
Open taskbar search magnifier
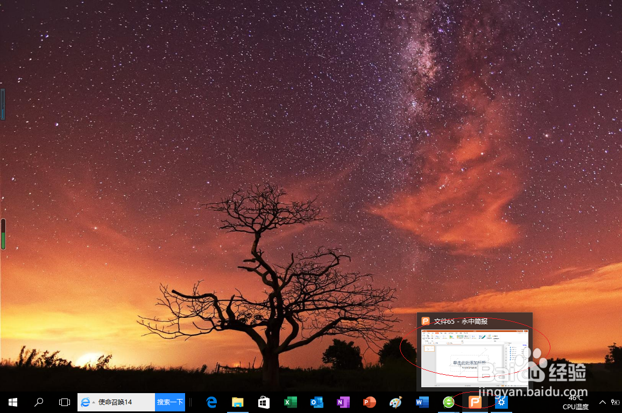tap(39, 402)
